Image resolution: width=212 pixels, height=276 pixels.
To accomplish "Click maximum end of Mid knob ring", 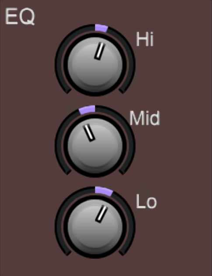I will tap(122, 172).
